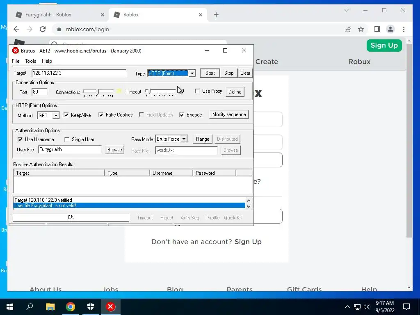Uncheck the KeepAlive option
This screenshot has width=420, height=315.
(66, 115)
